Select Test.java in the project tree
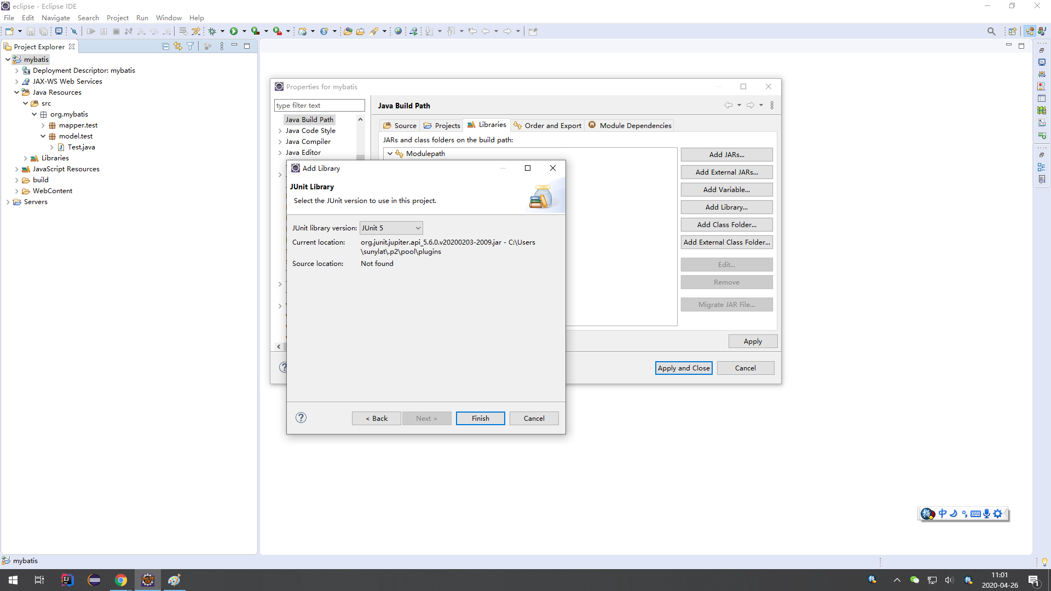This screenshot has height=591, width=1051. 81,147
